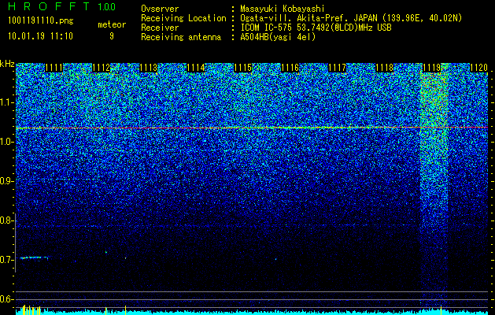Click the A504HB(yagi 4el) antenna text
Image resolution: width=495 pixels, height=315 pixels.
tap(278, 37)
